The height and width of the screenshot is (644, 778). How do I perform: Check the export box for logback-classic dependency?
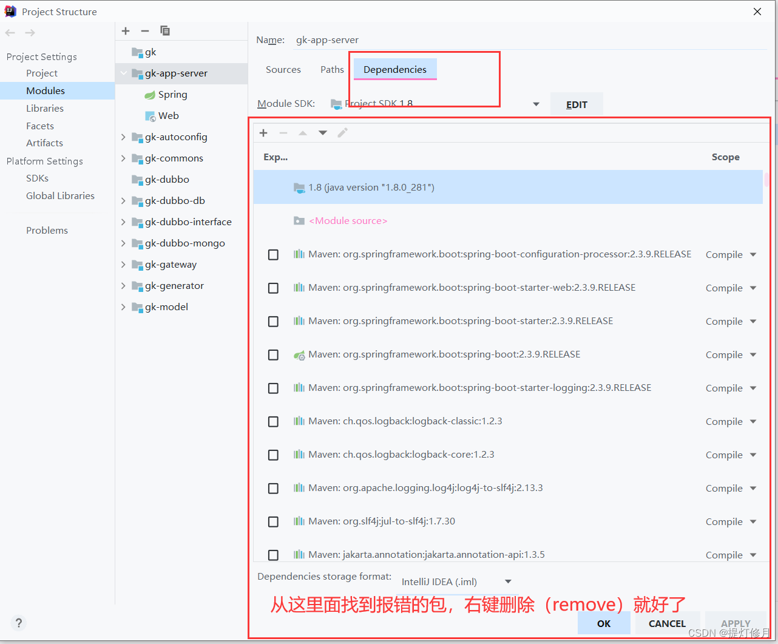click(273, 421)
